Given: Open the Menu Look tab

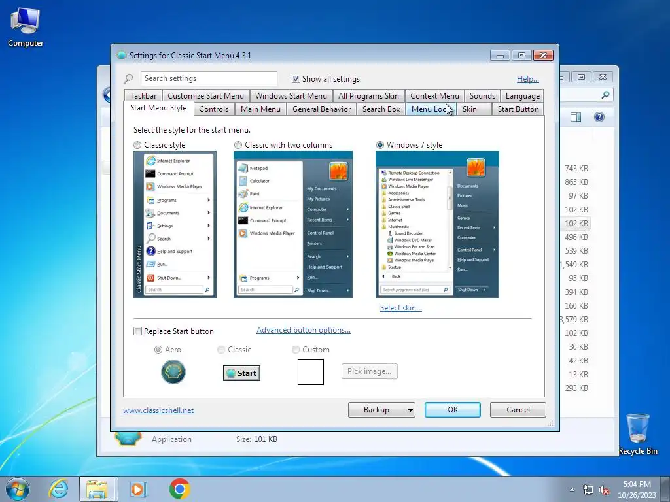Looking at the screenshot, I should 431,109.
